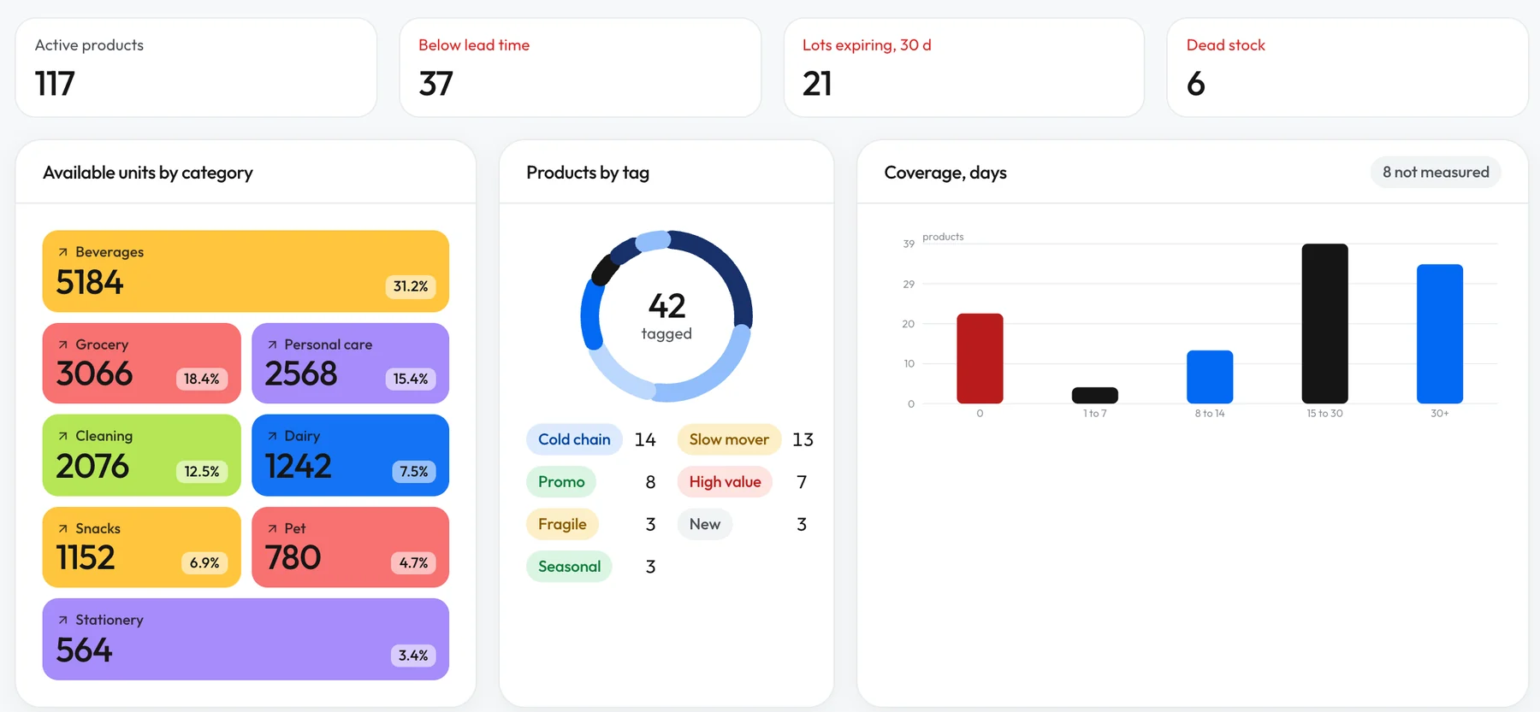Select the short black 1 to 7 bar
1540x712 pixels.
(x=1095, y=395)
